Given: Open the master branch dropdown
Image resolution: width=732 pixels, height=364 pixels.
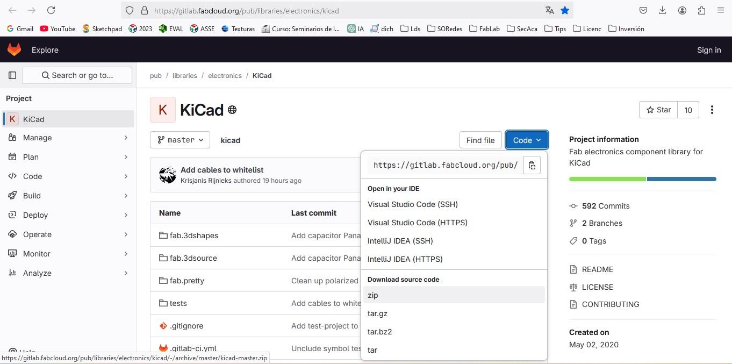Looking at the screenshot, I should (x=180, y=140).
